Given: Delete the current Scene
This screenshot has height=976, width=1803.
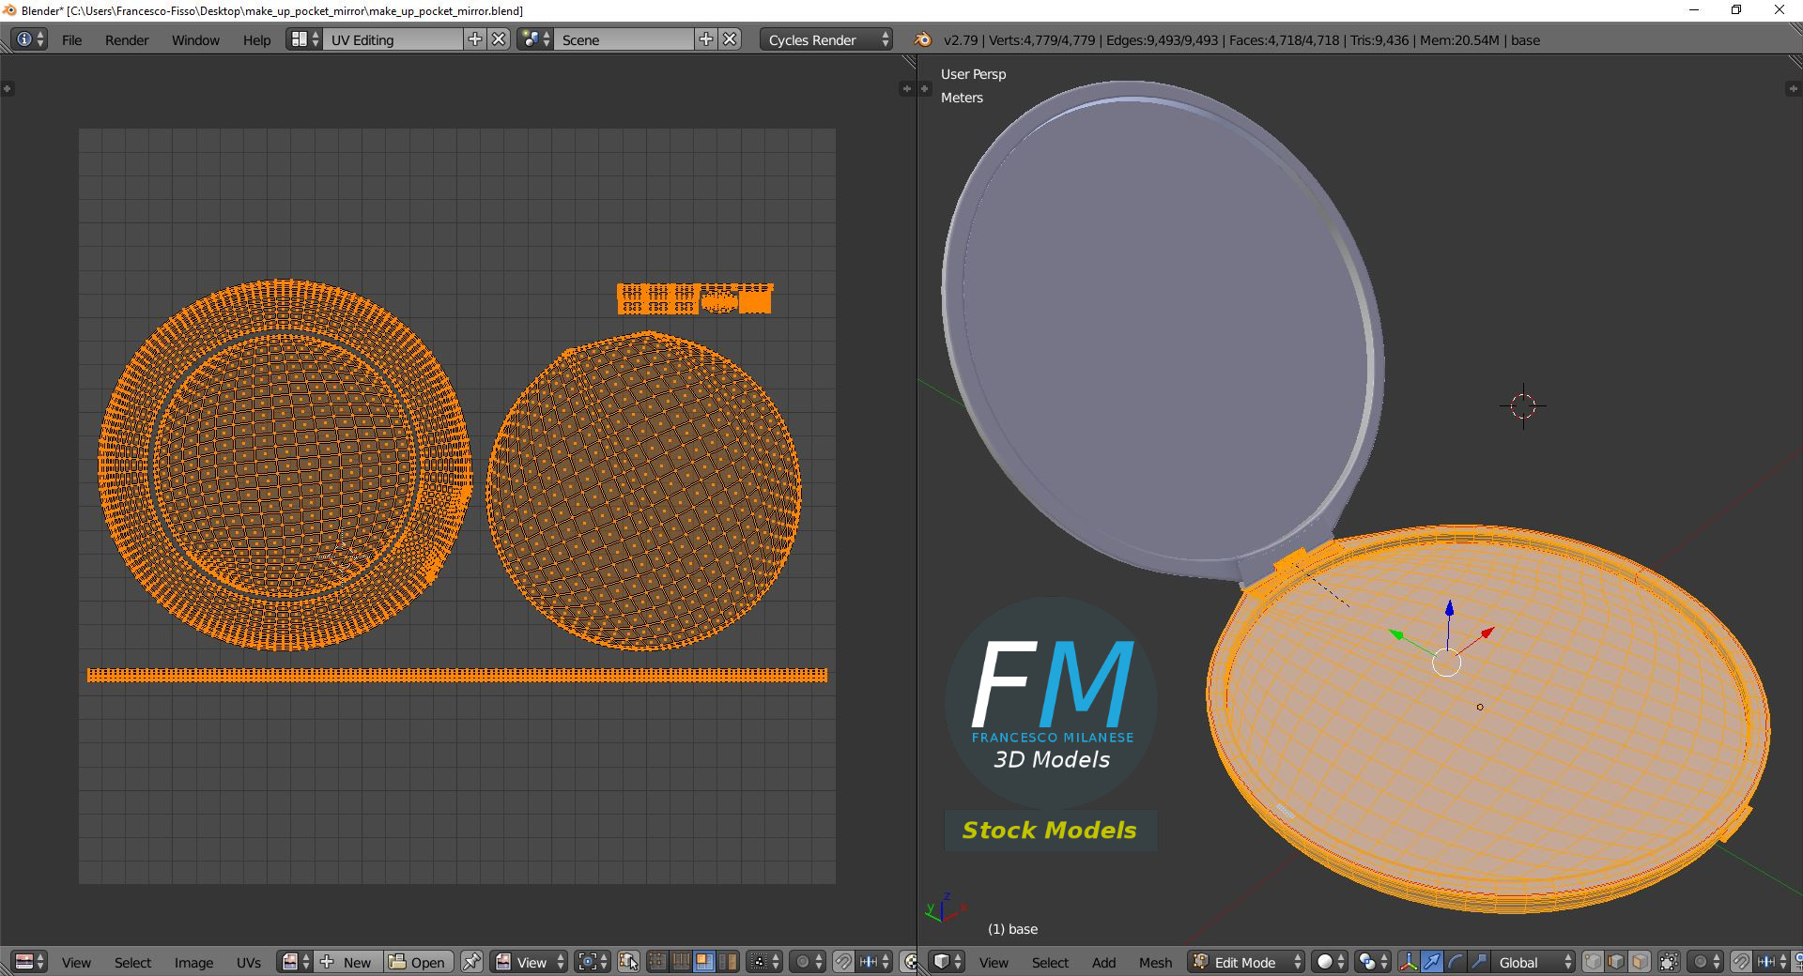Looking at the screenshot, I should [x=731, y=39].
